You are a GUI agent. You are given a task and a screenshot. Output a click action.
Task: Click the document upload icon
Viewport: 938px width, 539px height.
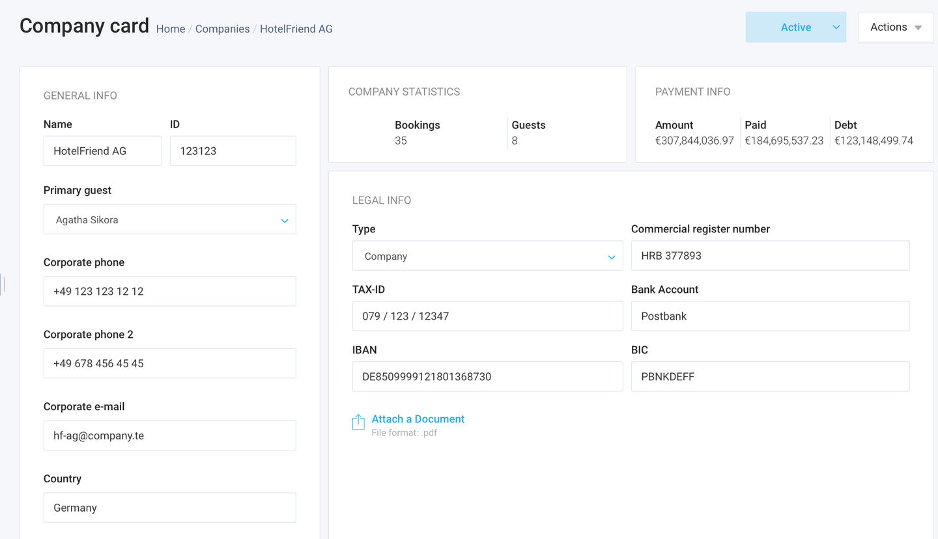tap(358, 422)
